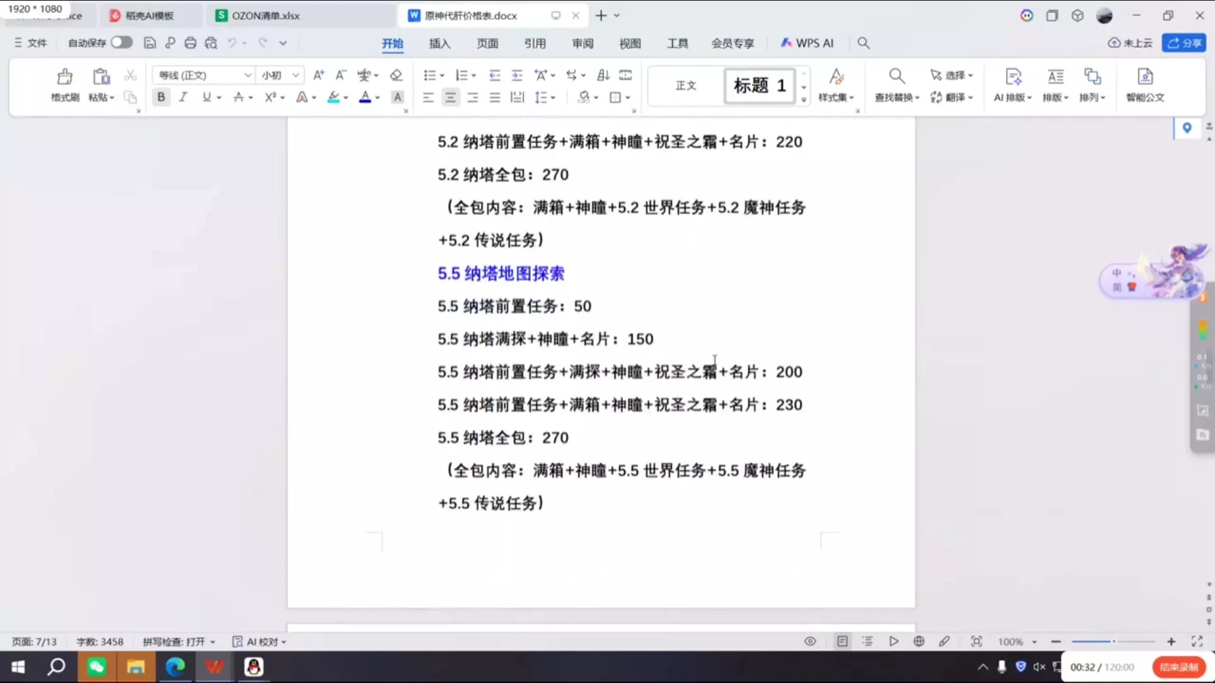Click the blue Share button
Image resolution: width=1215 pixels, height=683 pixels.
(x=1184, y=43)
